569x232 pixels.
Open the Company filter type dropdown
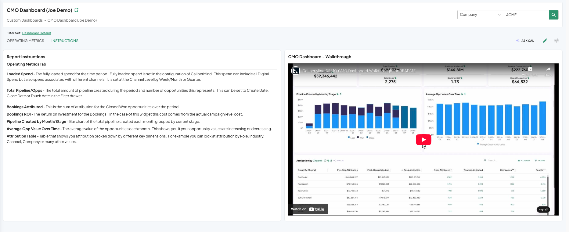point(480,15)
